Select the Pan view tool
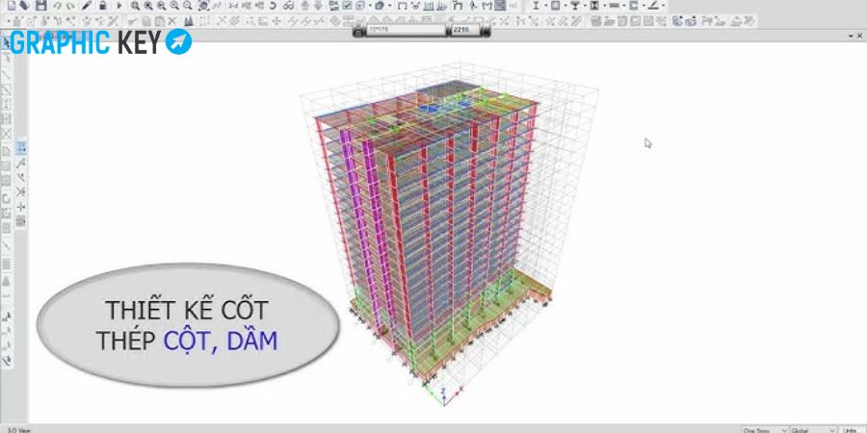The width and height of the screenshot is (867, 433). point(203,6)
